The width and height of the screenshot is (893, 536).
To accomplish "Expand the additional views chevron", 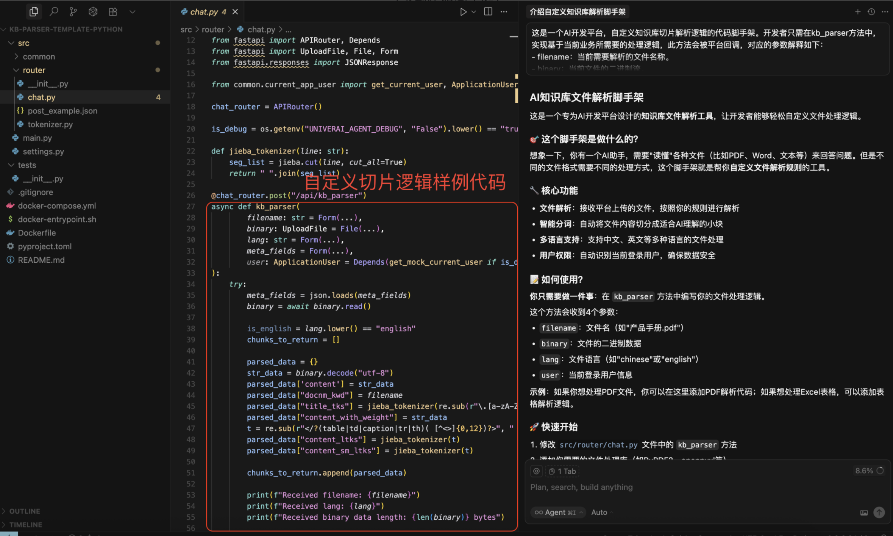I will [x=132, y=12].
